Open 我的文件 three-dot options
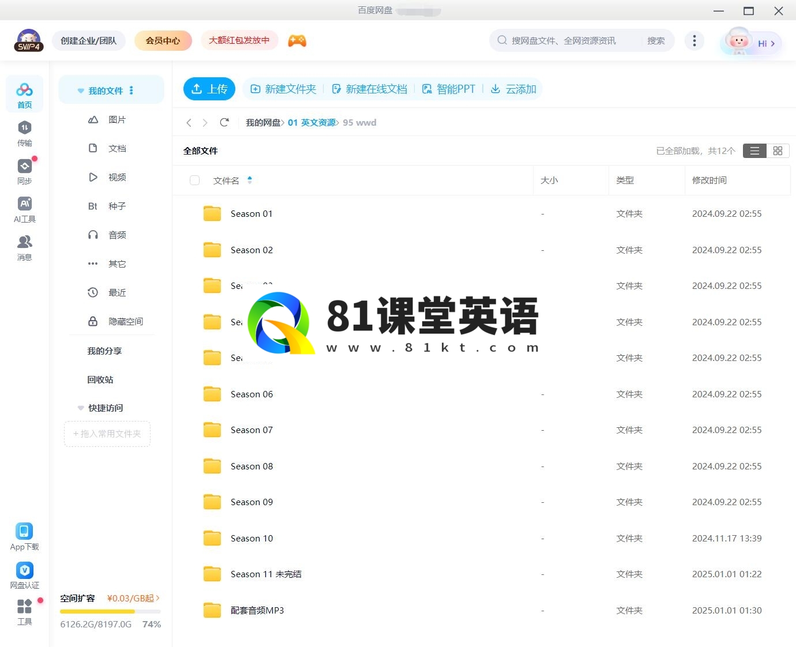 132,91
